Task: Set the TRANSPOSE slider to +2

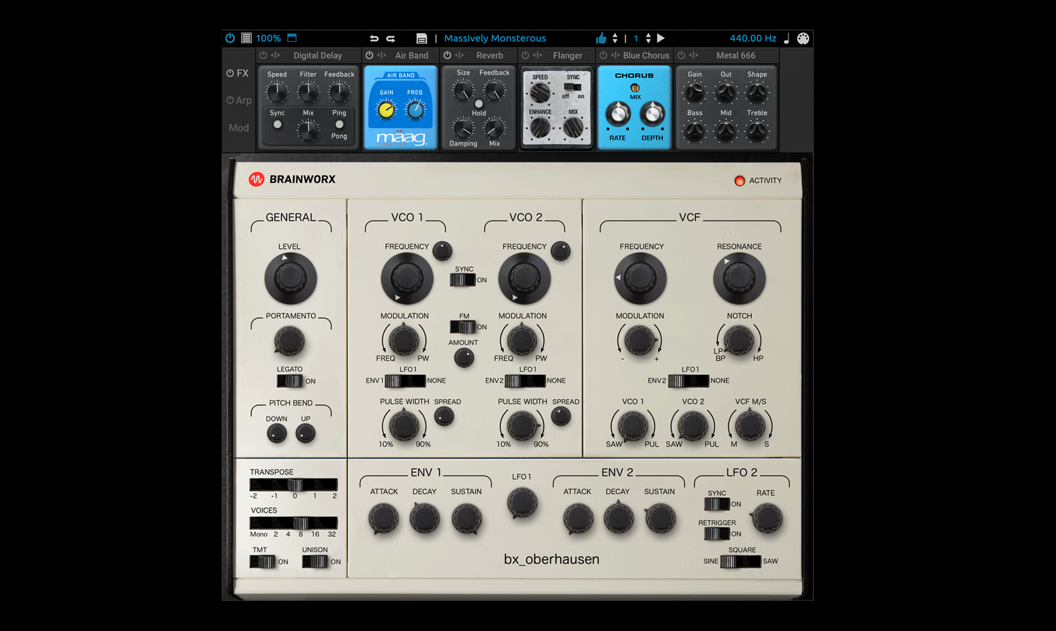Action: [x=333, y=484]
